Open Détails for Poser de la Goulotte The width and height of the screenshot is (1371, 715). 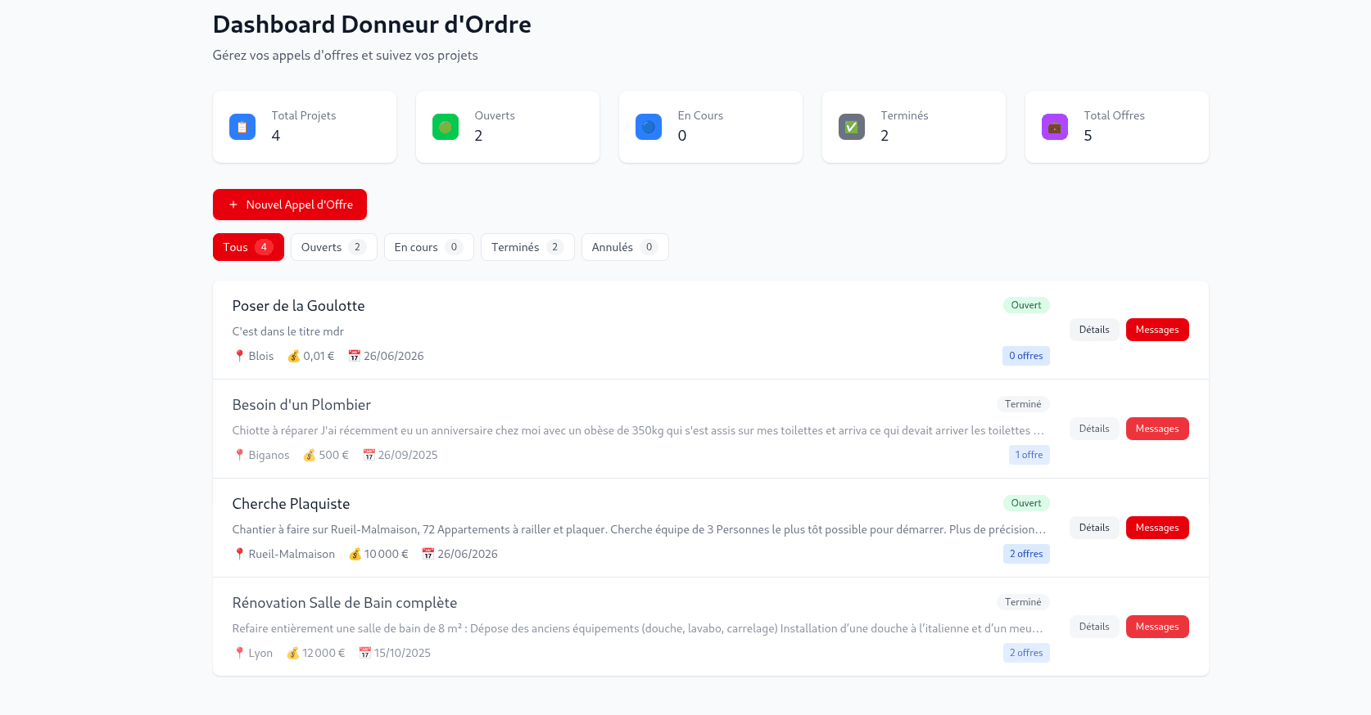tap(1093, 330)
